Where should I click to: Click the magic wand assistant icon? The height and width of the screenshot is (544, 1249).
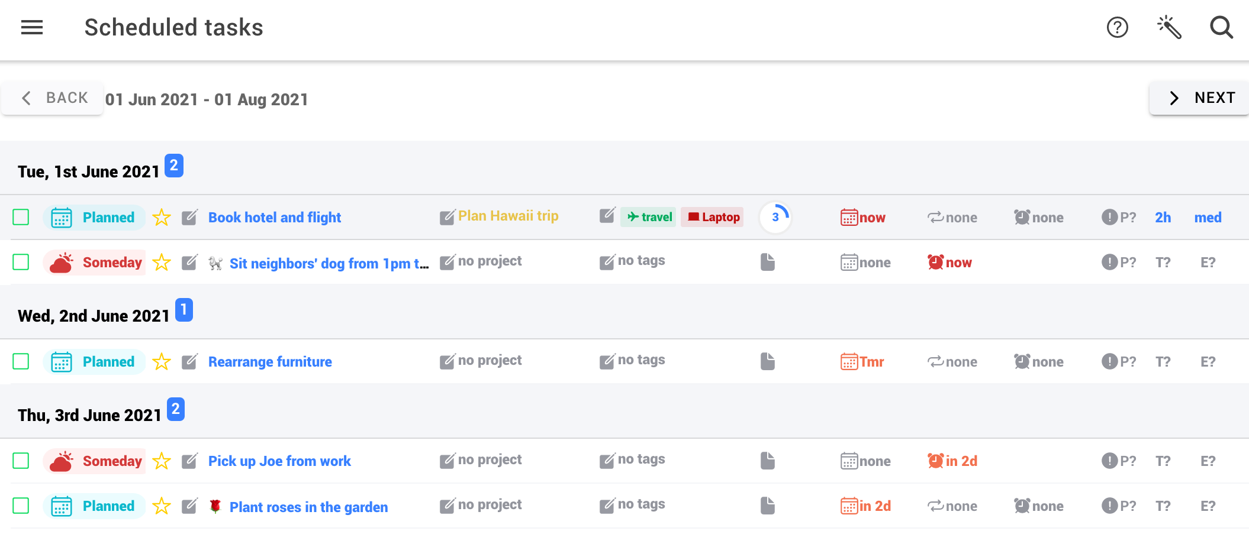(x=1169, y=27)
